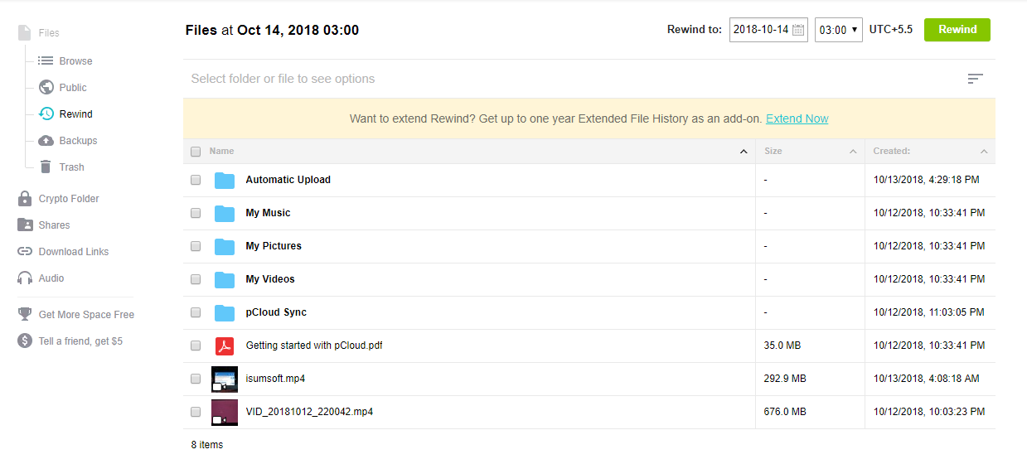Follow the Extend Now link

pos(797,118)
